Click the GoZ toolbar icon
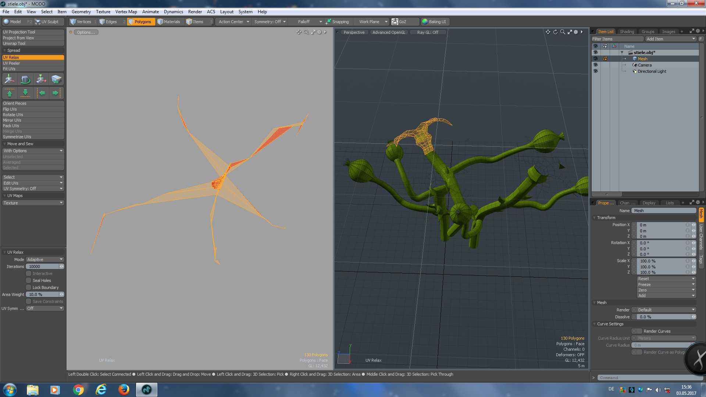Screen dimensions: 706x397 (395, 22)
